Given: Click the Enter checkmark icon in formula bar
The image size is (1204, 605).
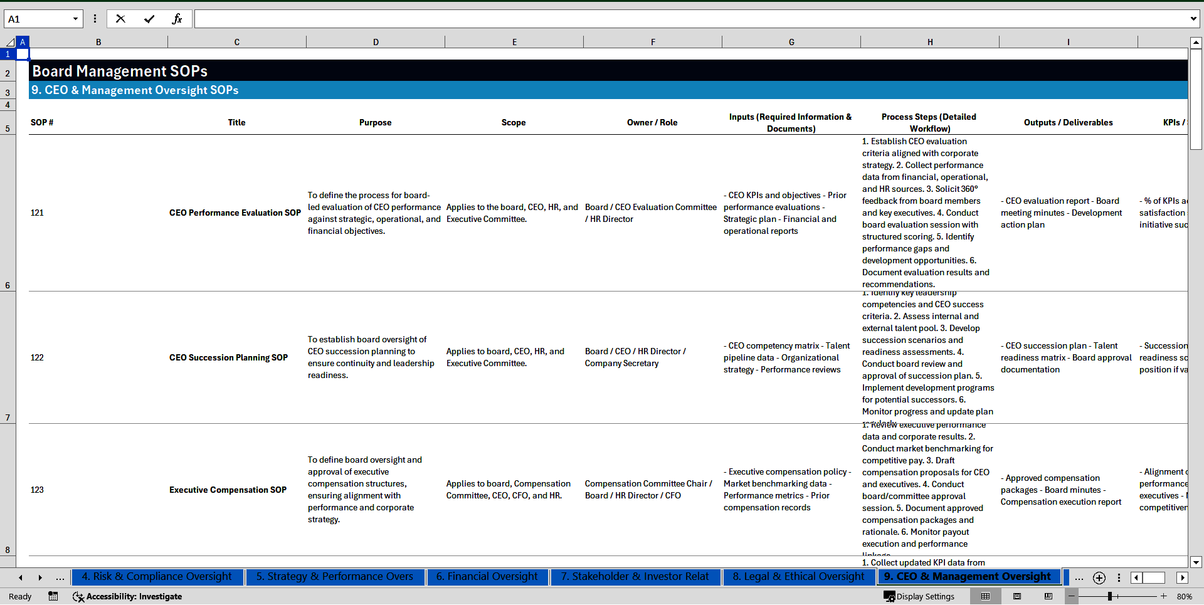Looking at the screenshot, I should 149,19.
